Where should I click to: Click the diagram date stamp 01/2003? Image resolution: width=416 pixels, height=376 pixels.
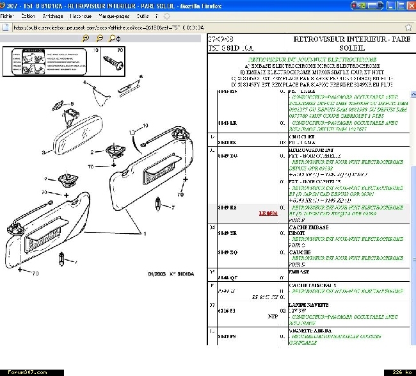click(x=157, y=274)
